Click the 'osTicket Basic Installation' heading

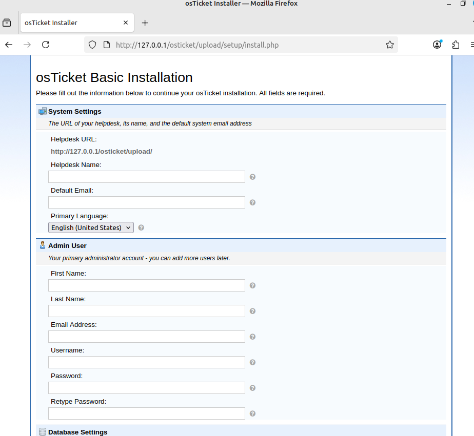[114, 77]
